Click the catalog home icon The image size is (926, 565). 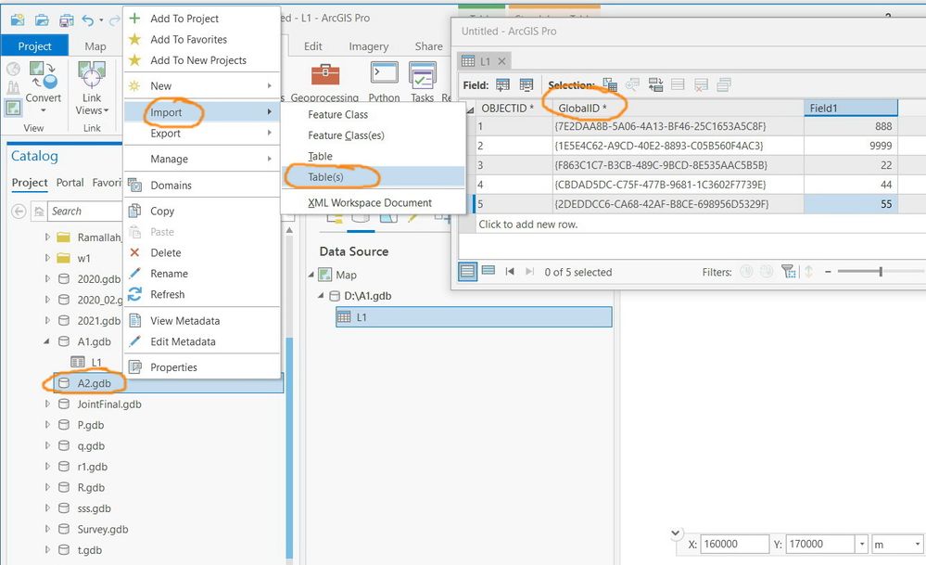[x=39, y=211]
